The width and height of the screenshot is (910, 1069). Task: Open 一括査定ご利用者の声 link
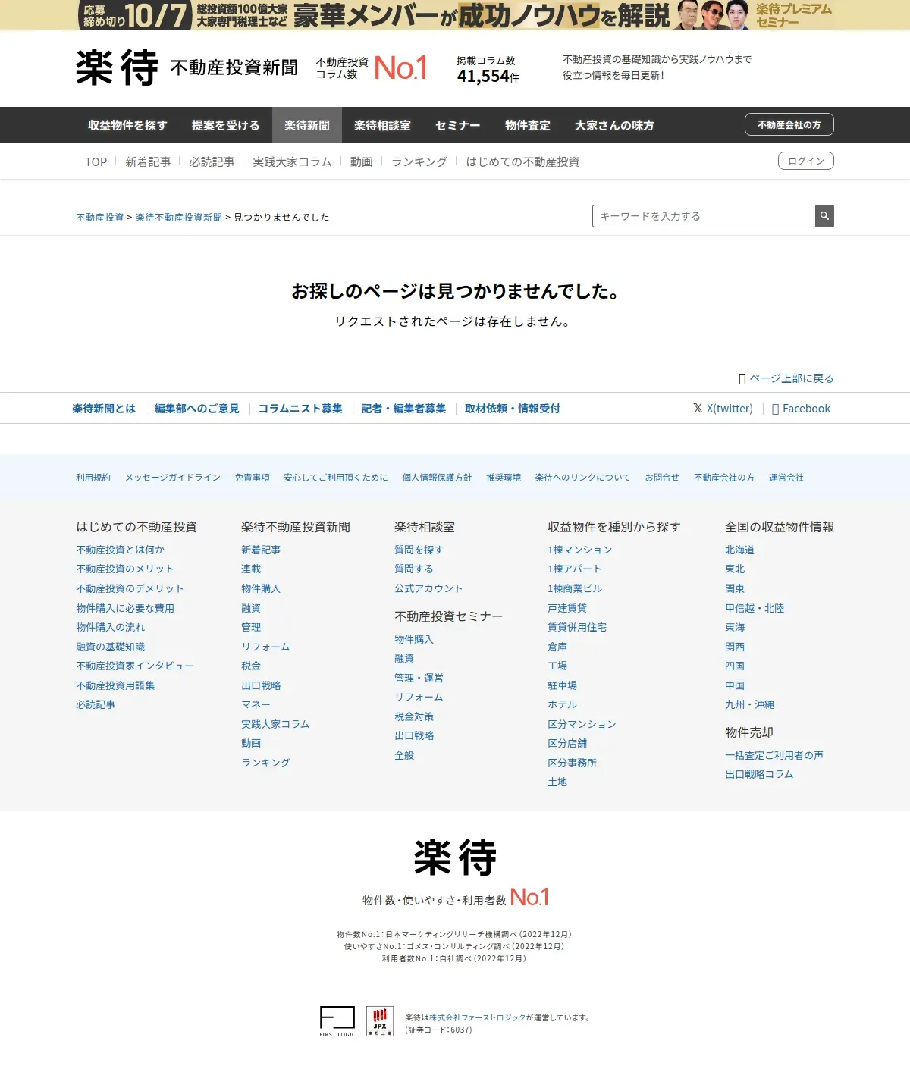pos(774,755)
